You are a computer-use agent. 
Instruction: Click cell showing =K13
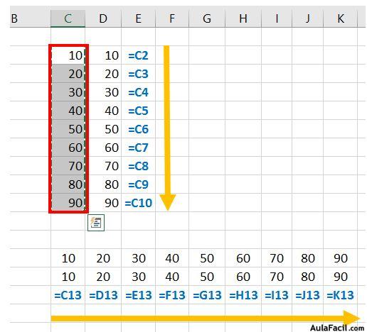coord(340,295)
